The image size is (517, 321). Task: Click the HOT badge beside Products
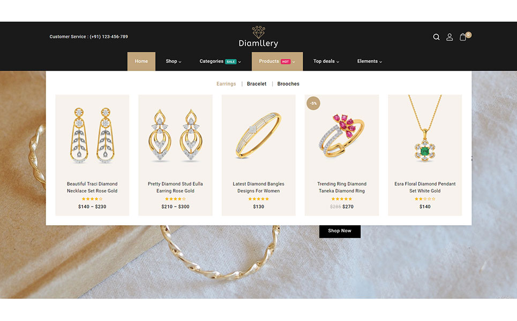pyautogui.click(x=286, y=62)
